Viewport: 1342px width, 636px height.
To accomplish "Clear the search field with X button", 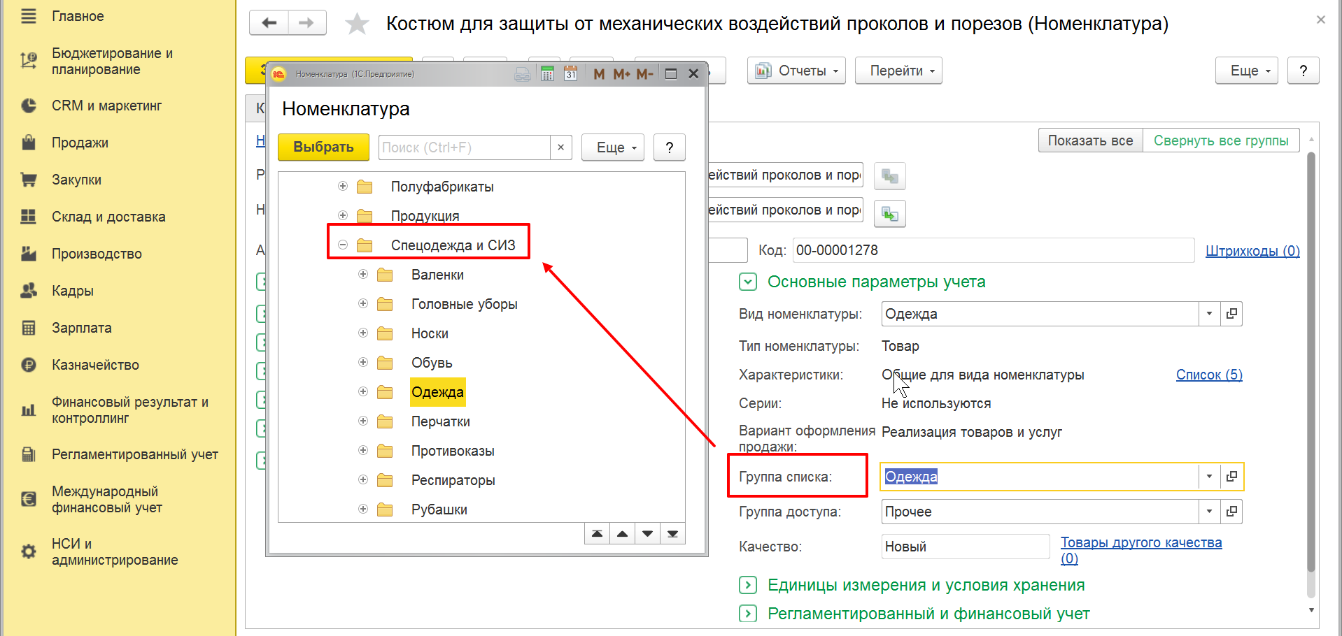I will click(560, 147).
